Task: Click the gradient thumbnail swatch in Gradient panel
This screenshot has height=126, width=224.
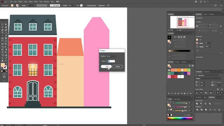Action: [x=169, y=37]
